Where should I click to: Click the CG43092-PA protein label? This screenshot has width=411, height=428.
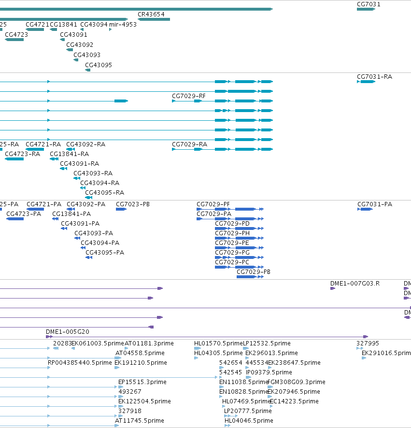point(86,204)
